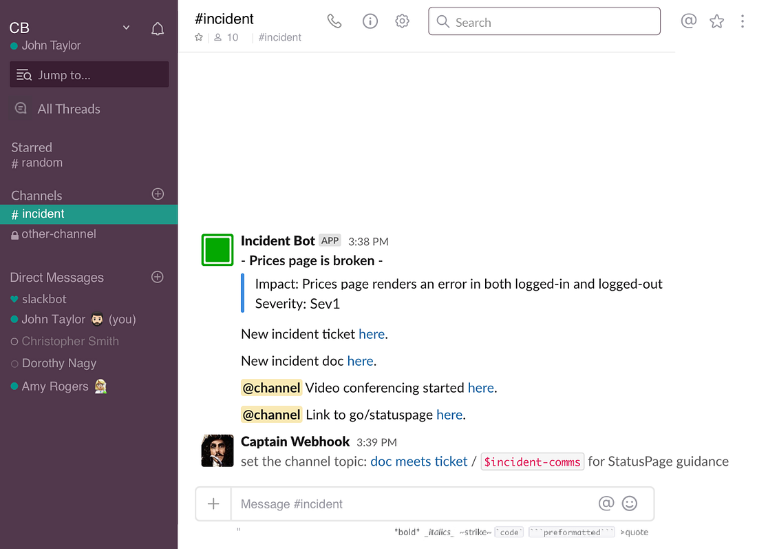Open All Threads view
Screen dimensions: 757x549
point(69,110)
